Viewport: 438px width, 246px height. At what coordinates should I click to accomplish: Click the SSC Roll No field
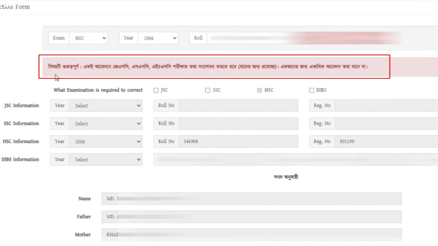[x=238, y=124]
